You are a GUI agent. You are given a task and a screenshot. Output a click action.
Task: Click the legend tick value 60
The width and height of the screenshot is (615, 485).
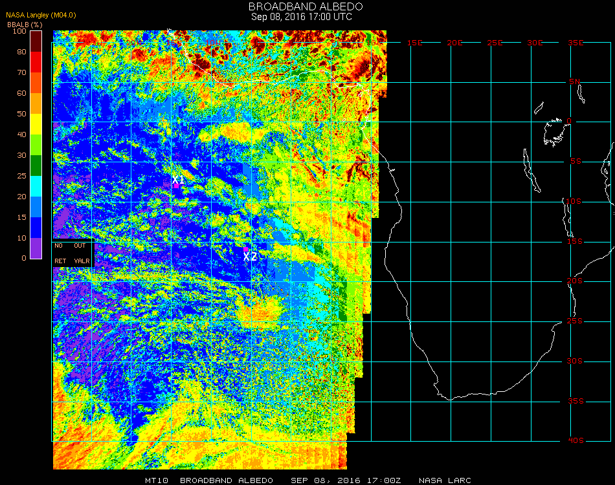tap(21, 93)
